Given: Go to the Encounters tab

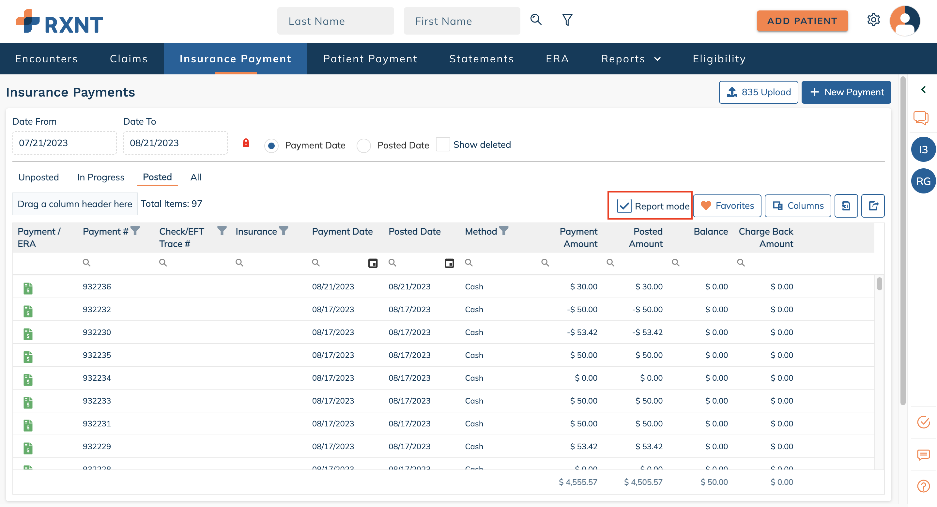Looking at the screenshot, I should click(46, 58).
